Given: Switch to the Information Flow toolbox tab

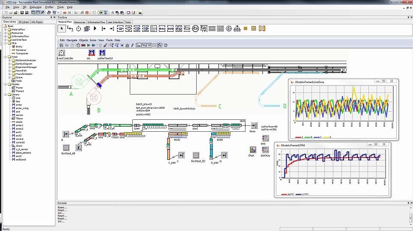Looking at the screenshot, I should pyautogui.click(x=96, y=22).
